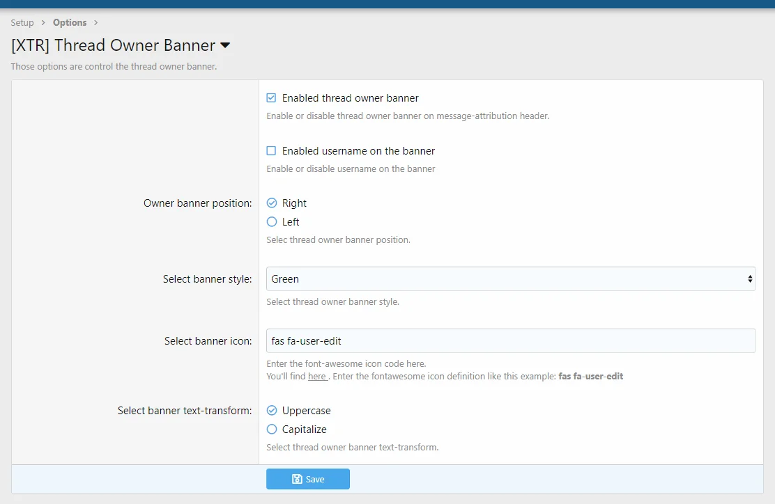The width and height of the screenshot is (775, 504).
Task: Click the "Select banner icon:" label
Action: (x=208, y=341)
